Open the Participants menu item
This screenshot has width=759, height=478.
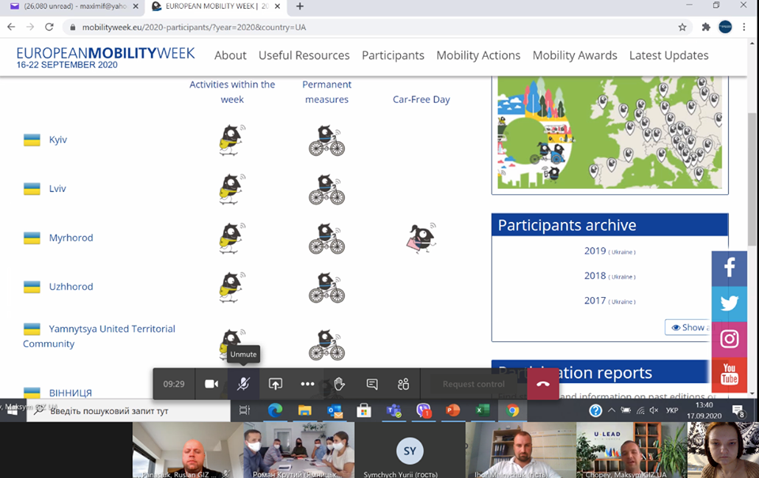(x=393, y=55)
